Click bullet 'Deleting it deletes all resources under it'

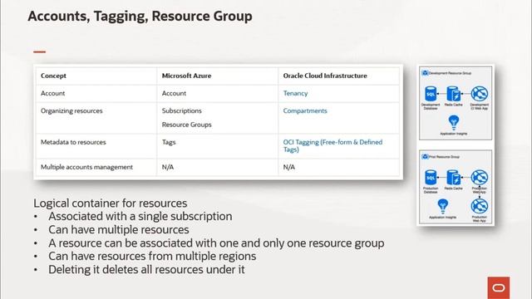pos(146,269)
